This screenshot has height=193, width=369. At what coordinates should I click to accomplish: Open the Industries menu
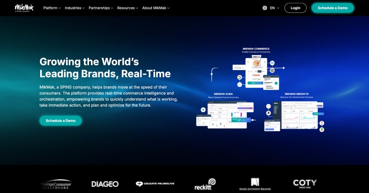click(75, 8)
